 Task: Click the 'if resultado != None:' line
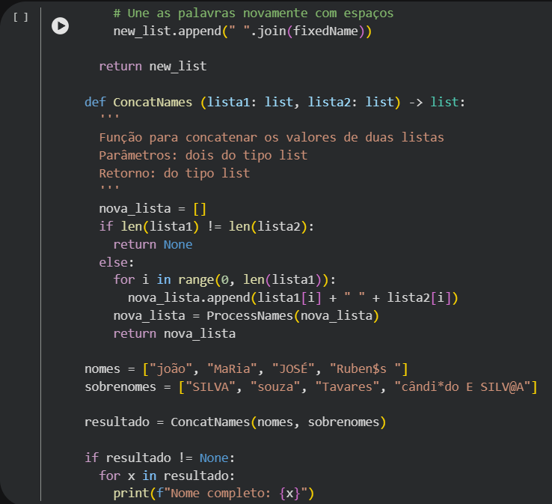(x=160, y=458)
